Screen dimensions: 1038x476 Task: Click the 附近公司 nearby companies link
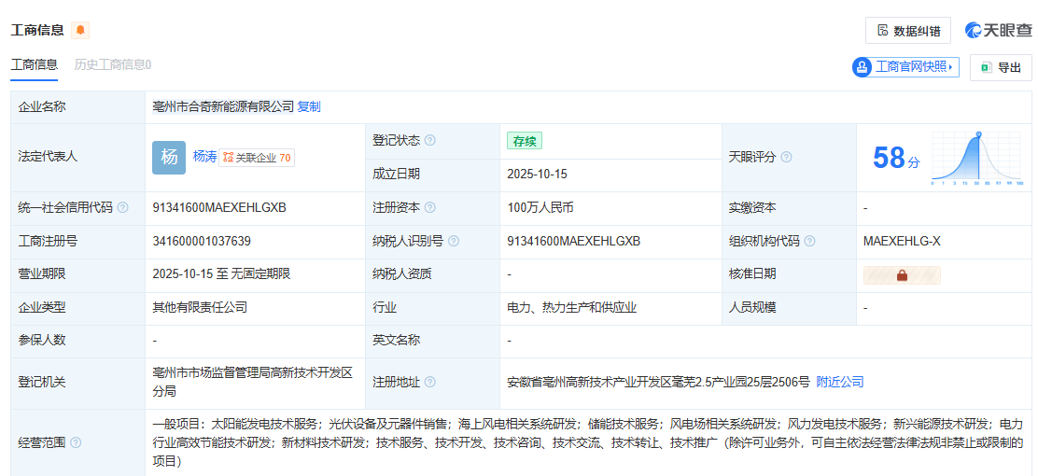(840, 382)
